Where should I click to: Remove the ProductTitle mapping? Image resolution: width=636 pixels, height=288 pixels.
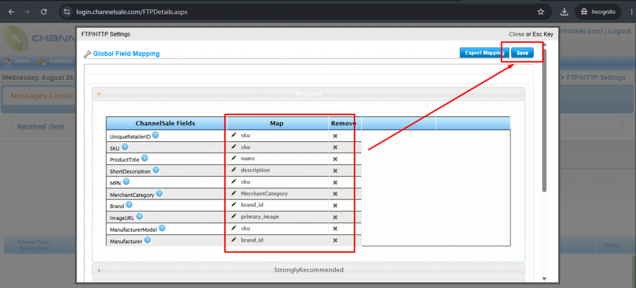click(x=335, y=159)
